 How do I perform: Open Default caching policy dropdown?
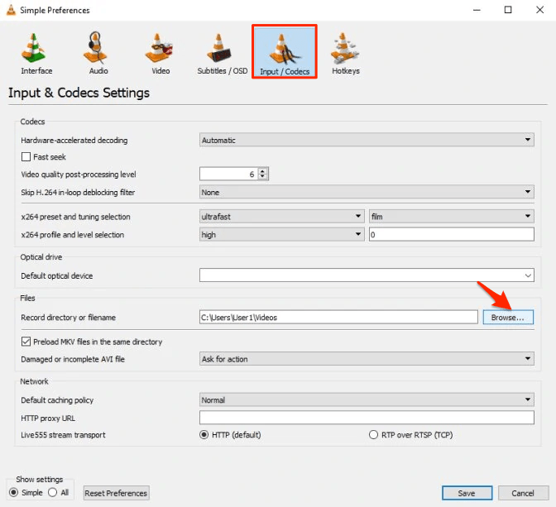(367, 399)
